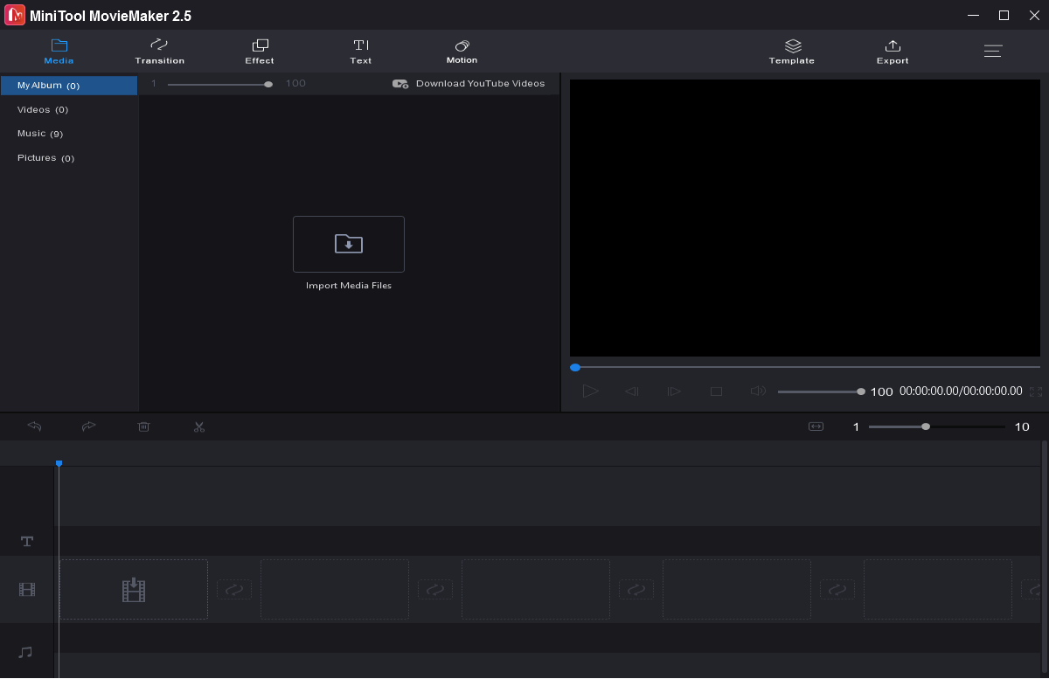Zoom to fit timeline icon
The width and height of the screenshot is (1049, 679).
[816, 426]
